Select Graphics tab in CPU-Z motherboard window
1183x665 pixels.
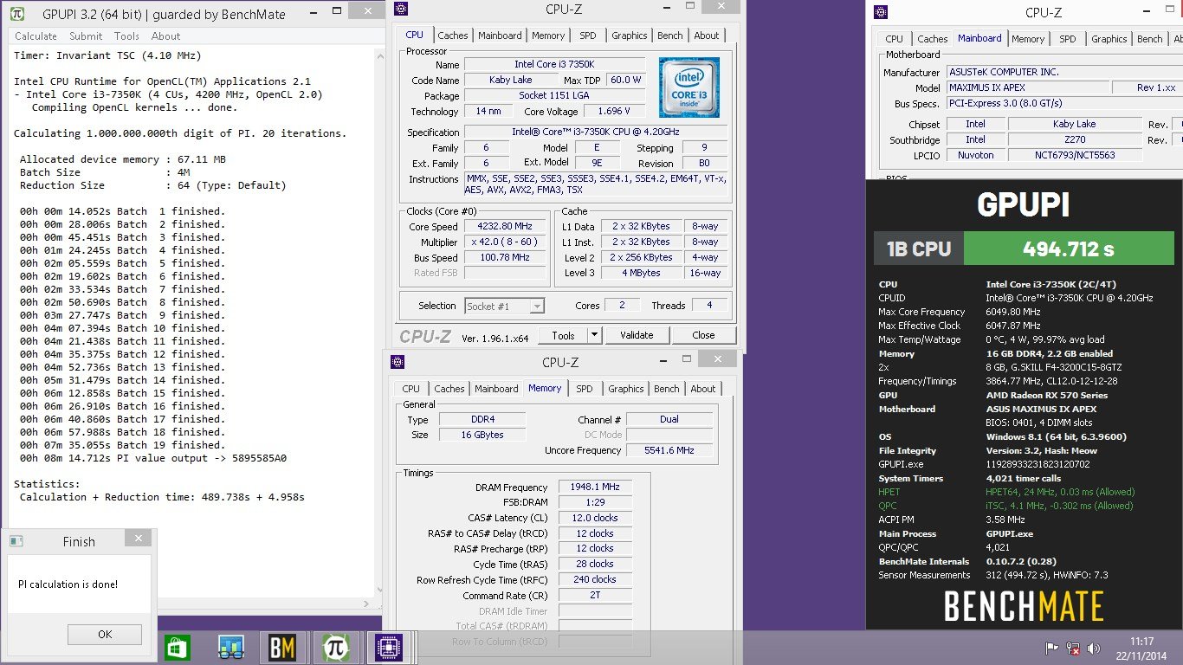[x=1109, y=39]
